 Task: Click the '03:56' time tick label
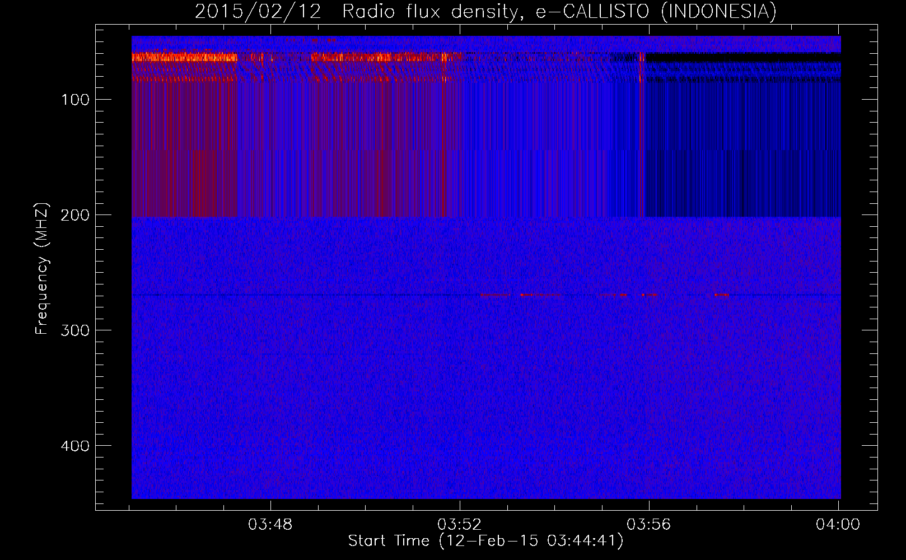pyautogui.click(x=648, y=525)
